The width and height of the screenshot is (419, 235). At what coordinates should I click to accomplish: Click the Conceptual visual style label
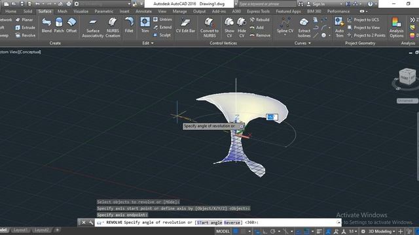[30, 52]
